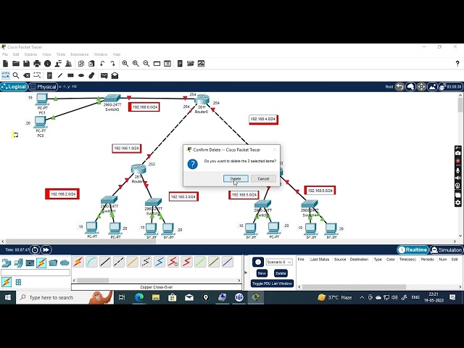Screen dimensions: 464x348
Task: Open the Edit menu
Action: [x=16, y=54]
